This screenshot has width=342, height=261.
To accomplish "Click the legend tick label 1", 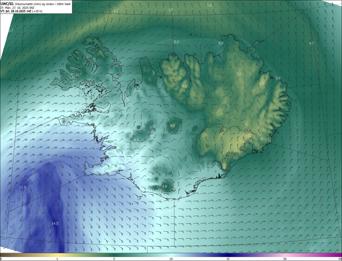I will [57, 259].
